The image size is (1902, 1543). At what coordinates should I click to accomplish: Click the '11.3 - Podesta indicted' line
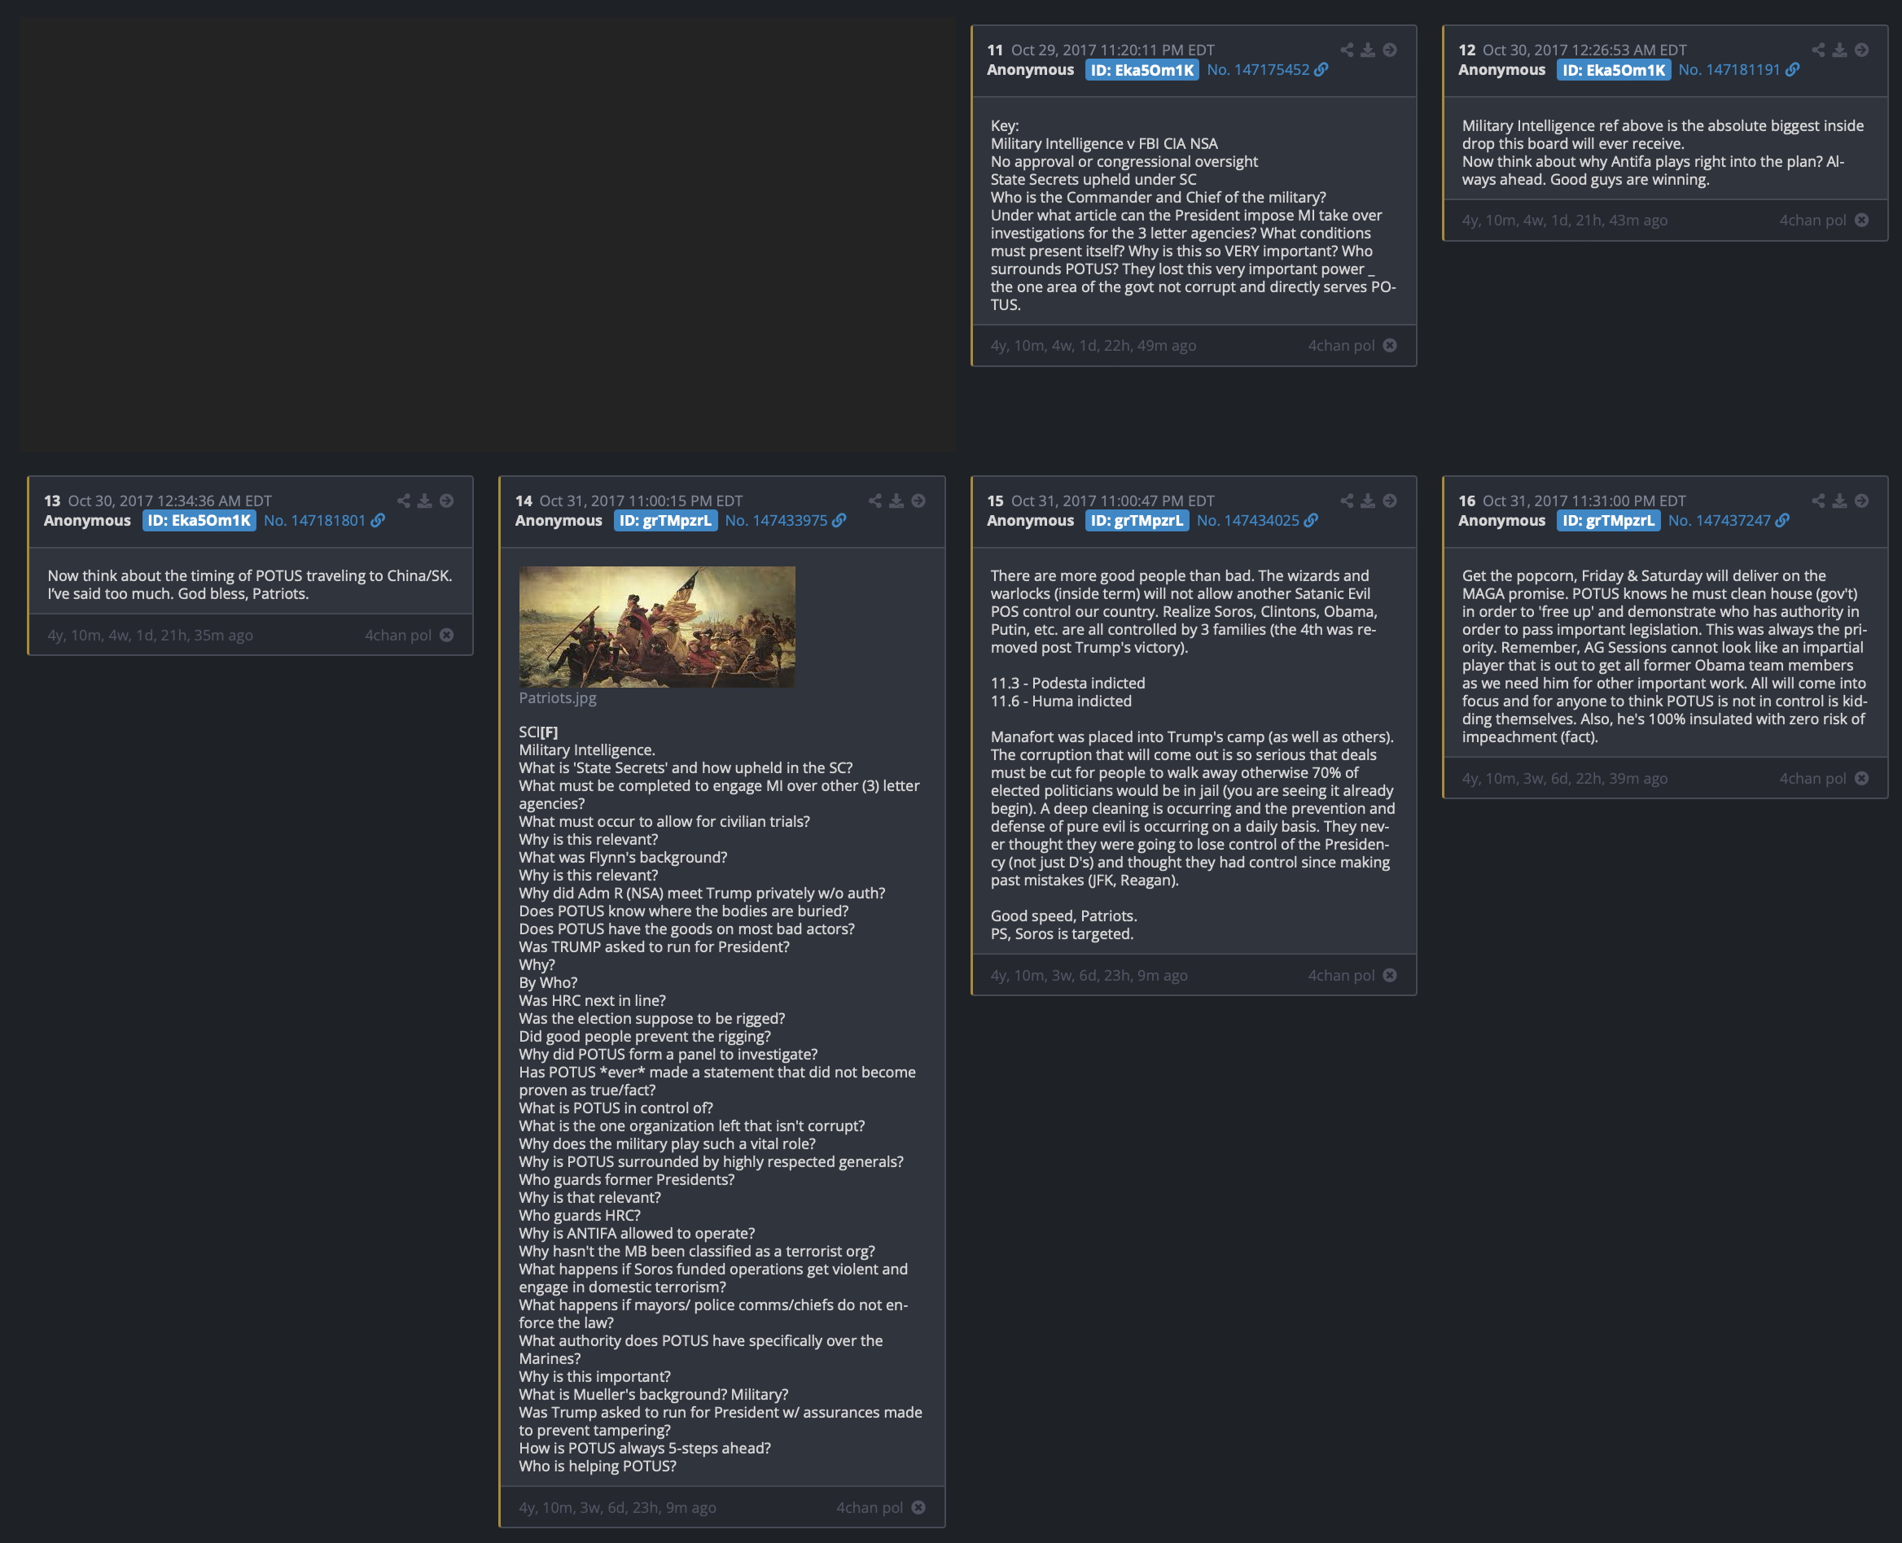tap(1067, 683)
